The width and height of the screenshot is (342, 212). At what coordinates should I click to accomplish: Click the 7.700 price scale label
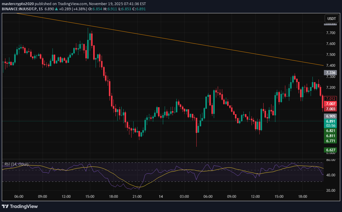pos(330,33)
